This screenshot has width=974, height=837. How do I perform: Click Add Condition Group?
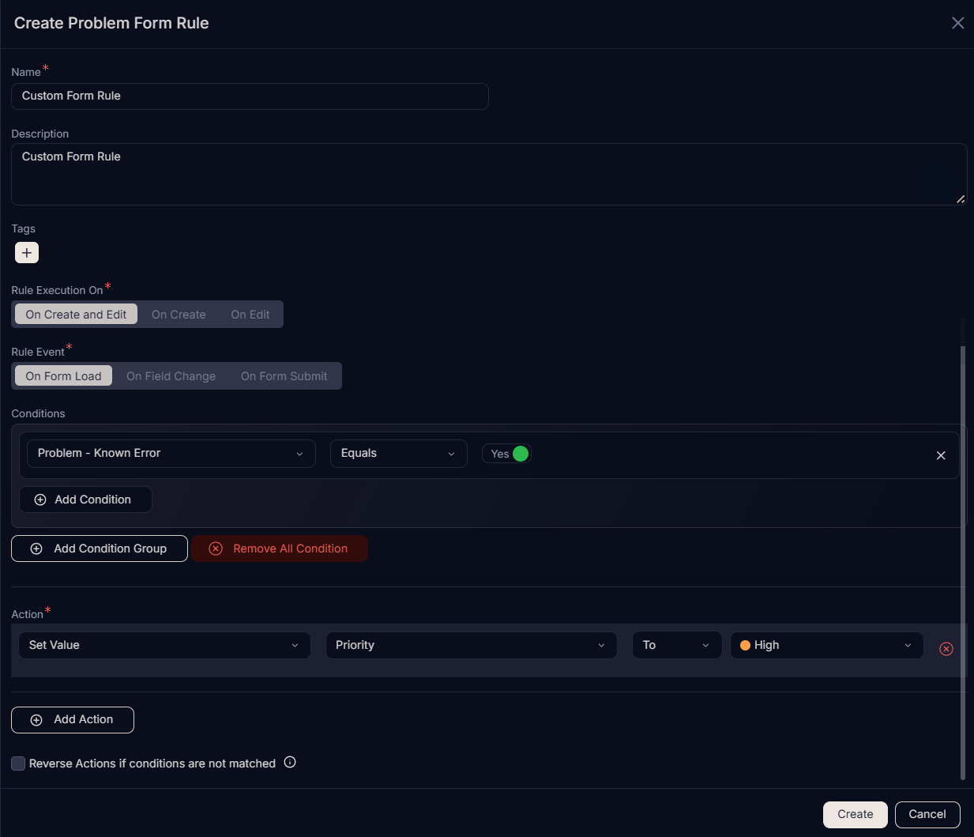[100, 549]
